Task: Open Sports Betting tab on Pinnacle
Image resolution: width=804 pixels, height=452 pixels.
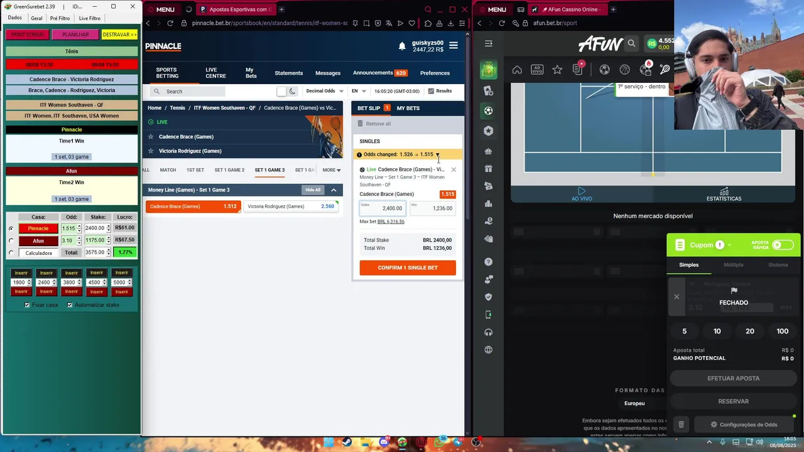Action: coord(167,73)
